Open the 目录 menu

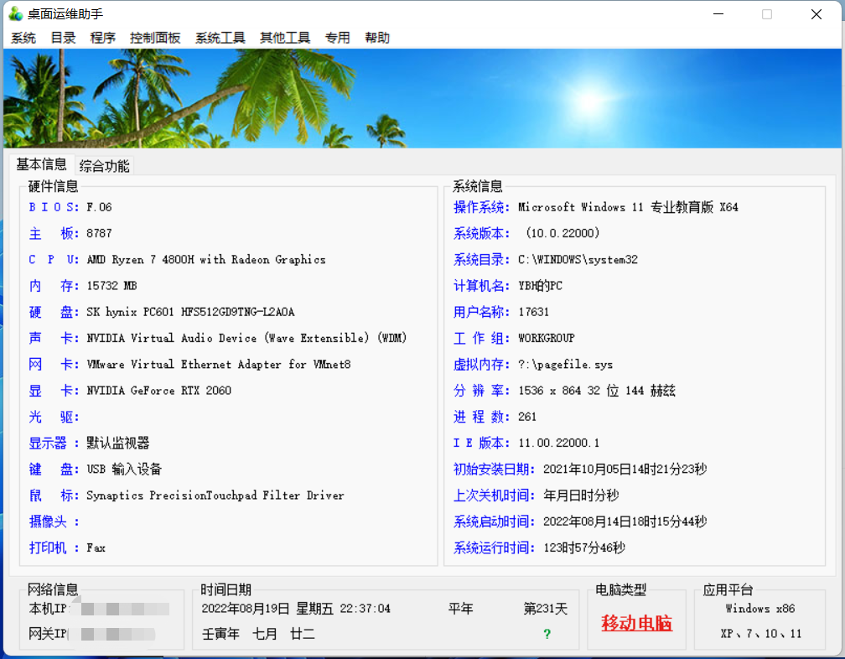(62, 37)
